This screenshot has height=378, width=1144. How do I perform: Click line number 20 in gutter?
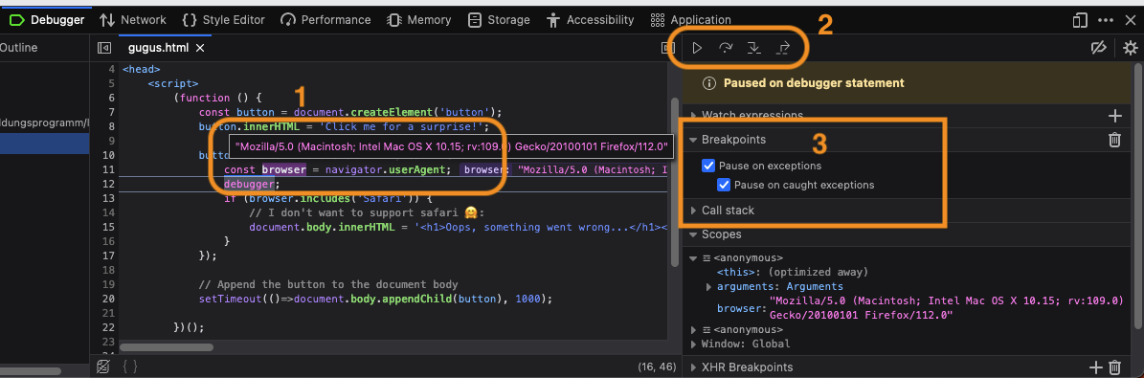[109, 300]
